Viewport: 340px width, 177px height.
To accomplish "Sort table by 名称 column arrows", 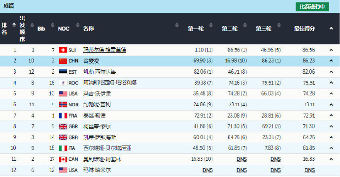I will (x=177, y=25).
